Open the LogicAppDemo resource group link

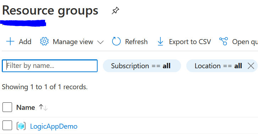54,127
